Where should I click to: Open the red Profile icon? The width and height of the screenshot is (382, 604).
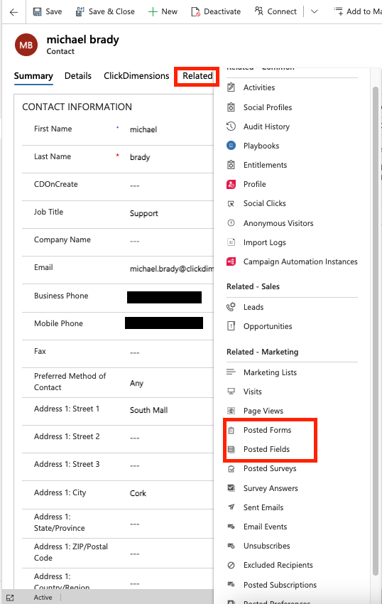[231, 184]
